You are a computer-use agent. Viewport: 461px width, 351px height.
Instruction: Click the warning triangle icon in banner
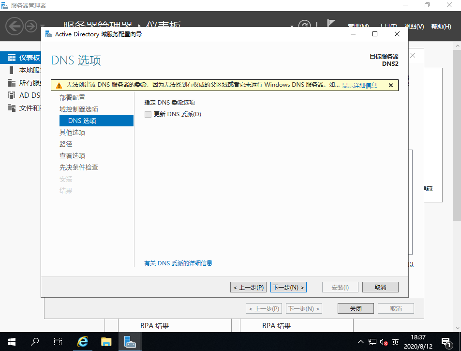point(59,86)
